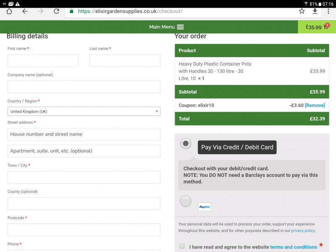
Task: Click the Town / City input field
Action: click(x=84, y=177)
